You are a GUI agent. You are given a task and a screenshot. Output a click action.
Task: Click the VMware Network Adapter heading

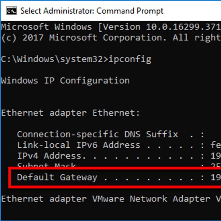pos(111,199)
